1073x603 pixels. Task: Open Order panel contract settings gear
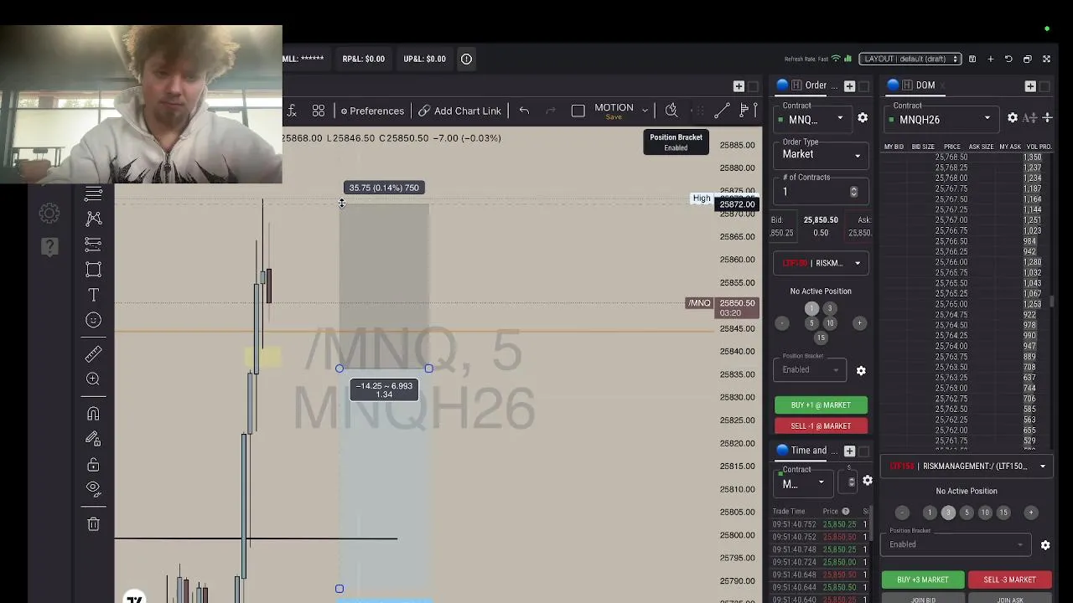pyautogui.click(x=863, y=119)
